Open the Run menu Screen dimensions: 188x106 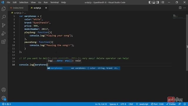click(x=46, y=2)
